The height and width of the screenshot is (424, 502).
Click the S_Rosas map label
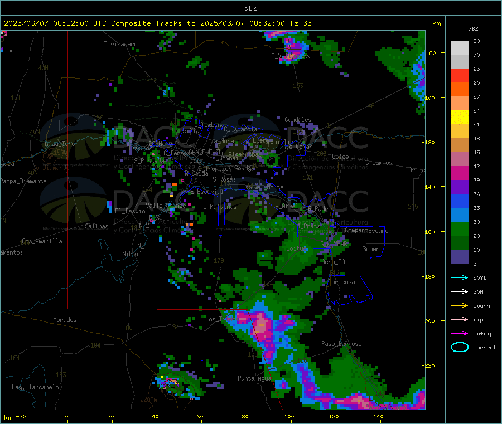click(224, 179)
